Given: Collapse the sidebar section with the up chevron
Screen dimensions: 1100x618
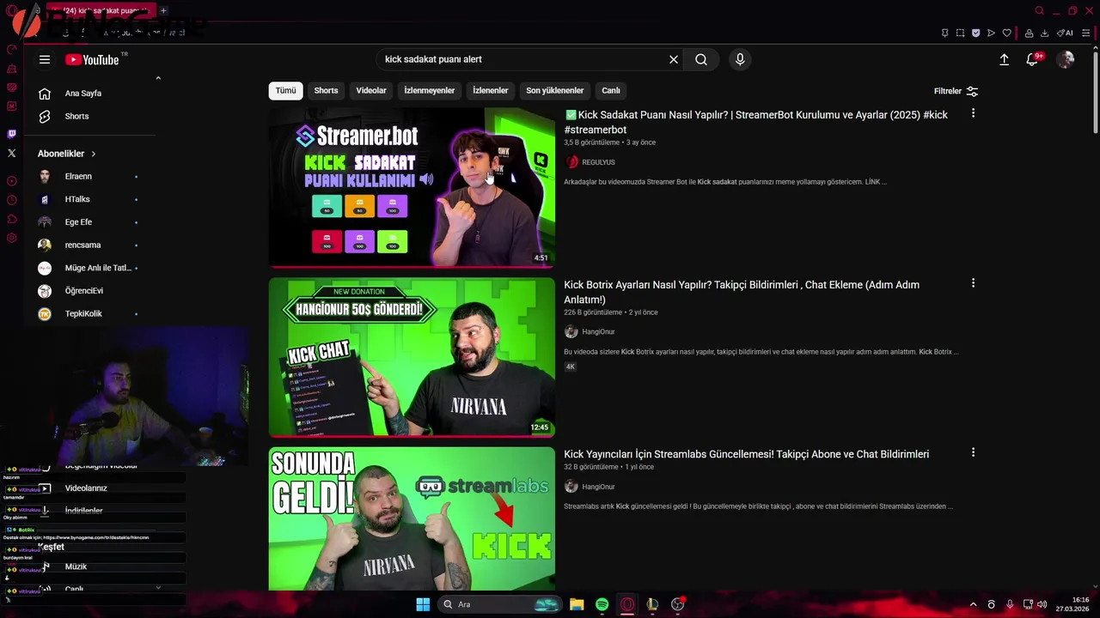Looking at the screenshot, I should click(x=158, y=78).
